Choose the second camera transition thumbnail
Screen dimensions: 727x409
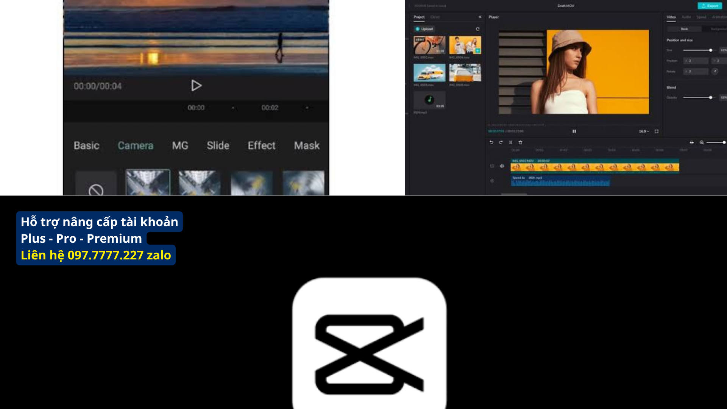tap(200, 183)
